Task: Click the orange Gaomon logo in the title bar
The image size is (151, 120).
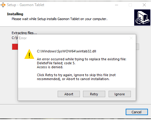Action: tap(3, 5)
